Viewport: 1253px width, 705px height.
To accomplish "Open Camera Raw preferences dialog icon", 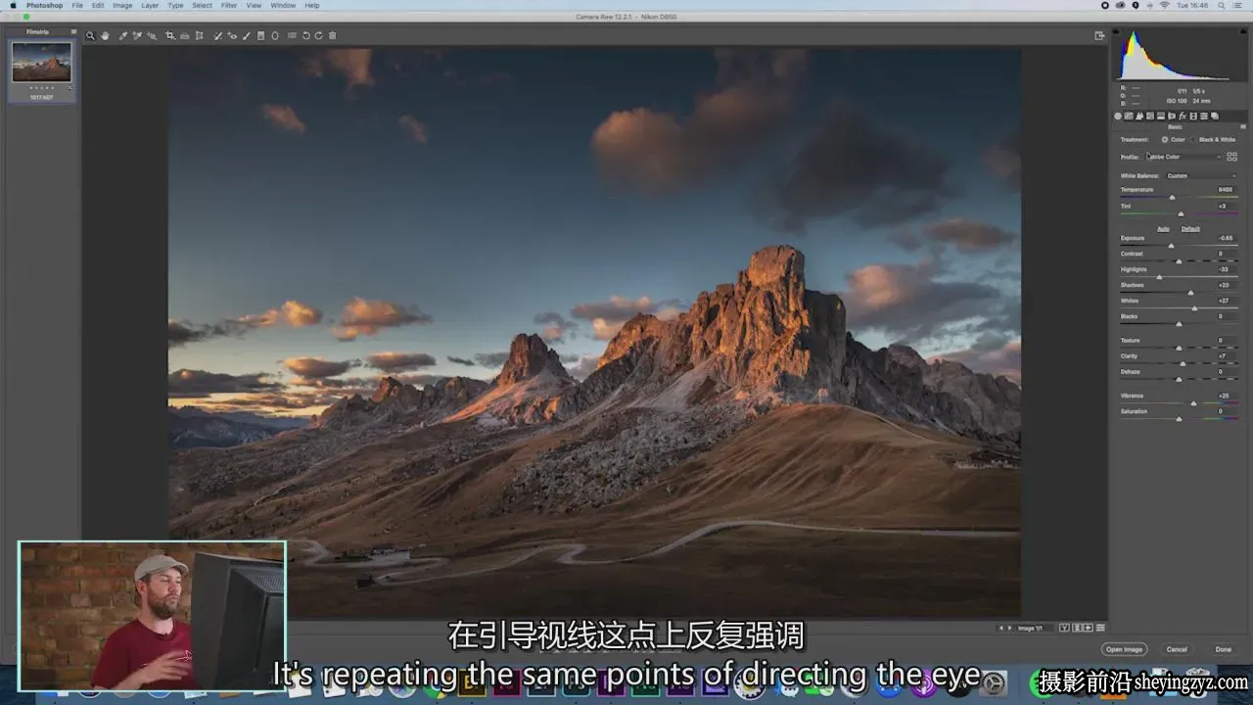I will point(292,35).
